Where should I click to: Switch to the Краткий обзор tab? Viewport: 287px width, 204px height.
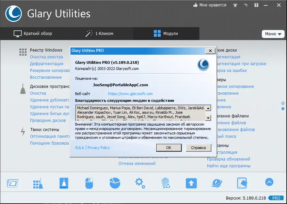pyautogui.click(x=33, y=34)
